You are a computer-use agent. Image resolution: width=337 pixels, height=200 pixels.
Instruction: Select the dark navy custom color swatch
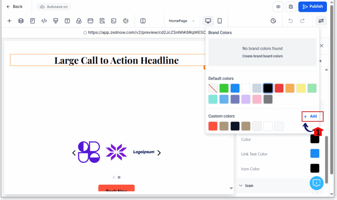[235, 126]
